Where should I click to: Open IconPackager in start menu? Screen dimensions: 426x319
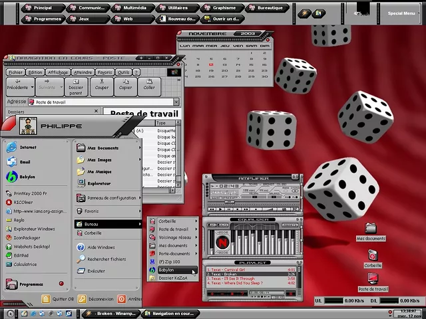coord(27,237)
